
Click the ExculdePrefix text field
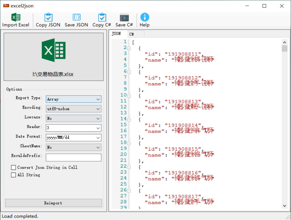coord(73,157)
